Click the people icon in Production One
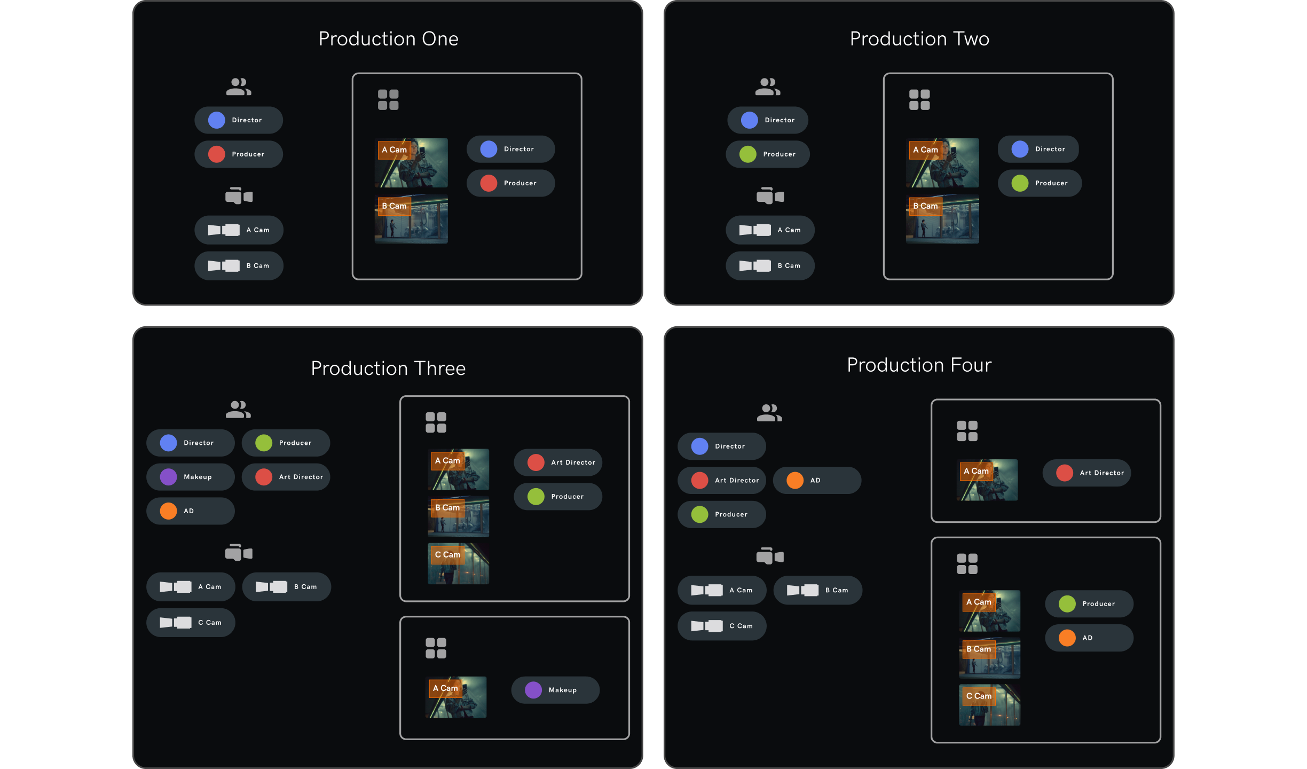The width and height of the screenshot is (1307, 769). tap(238, 87)
